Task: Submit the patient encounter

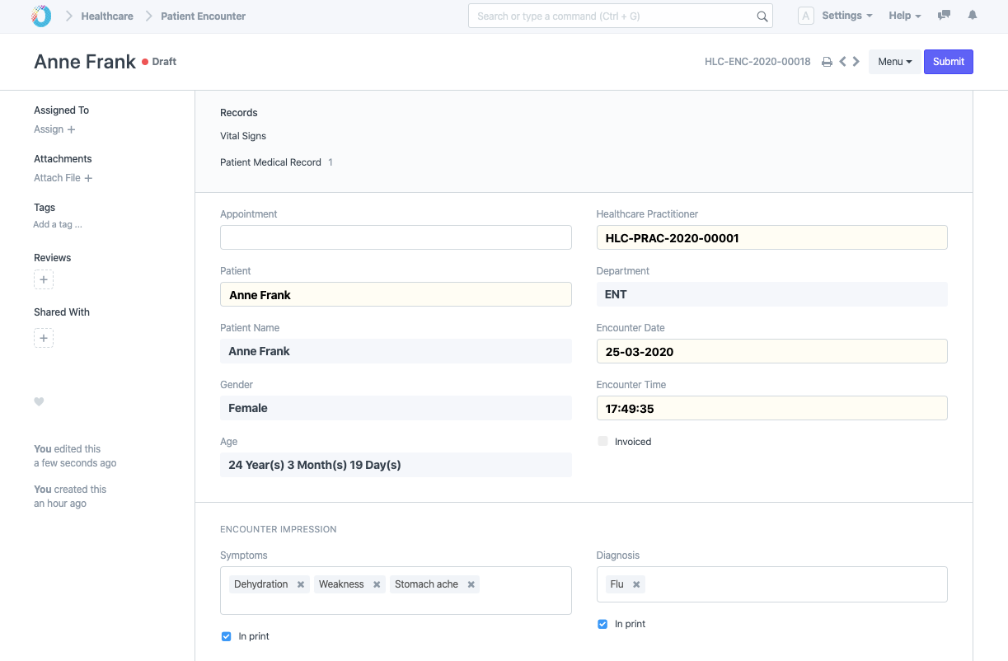Action: [948, 62]
